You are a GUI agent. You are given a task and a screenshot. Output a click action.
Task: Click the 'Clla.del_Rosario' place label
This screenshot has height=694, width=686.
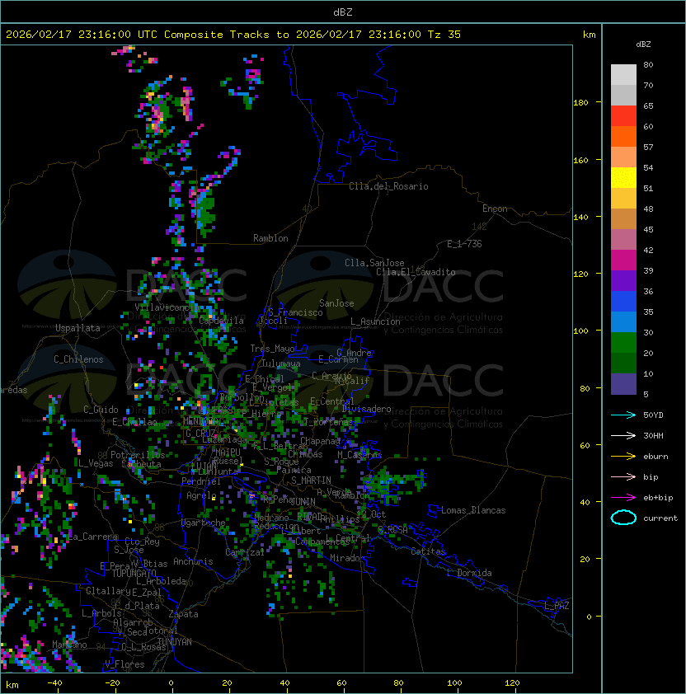pos(388,186)
